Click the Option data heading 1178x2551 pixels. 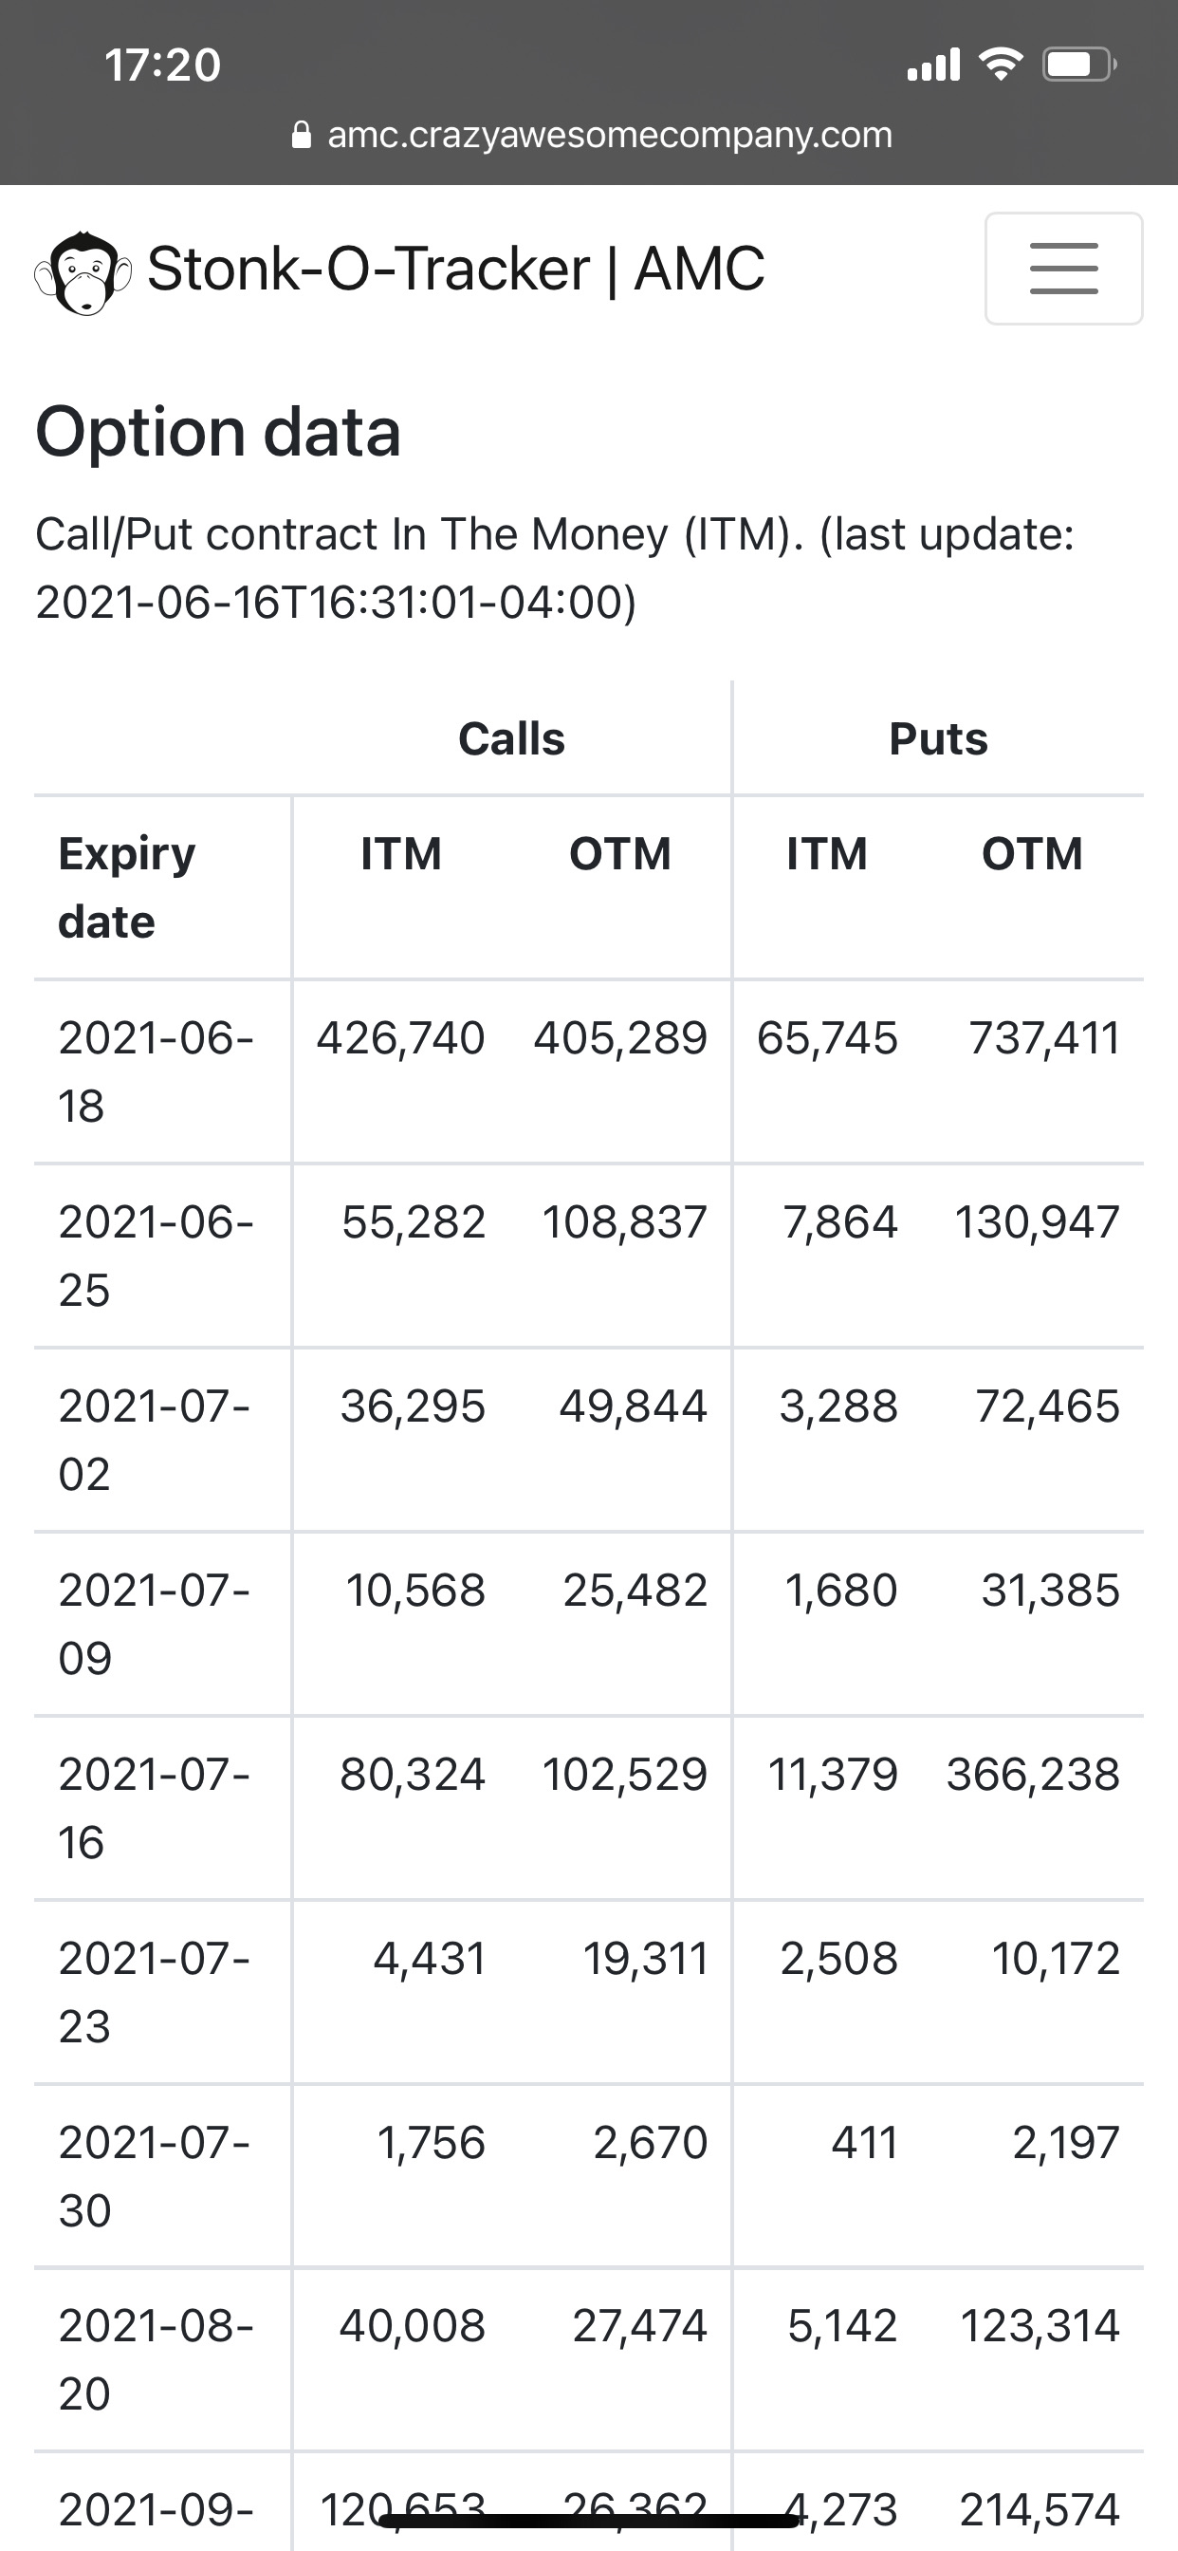tap(218, 432)
